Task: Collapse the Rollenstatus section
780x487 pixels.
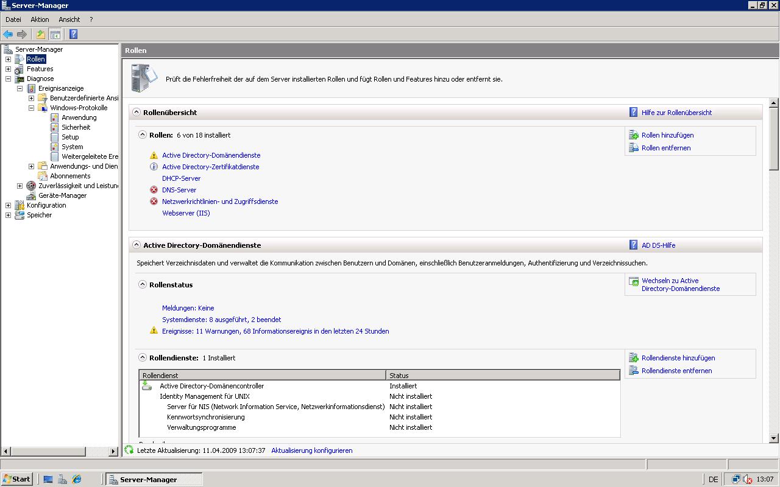Action: coord(143,284)
